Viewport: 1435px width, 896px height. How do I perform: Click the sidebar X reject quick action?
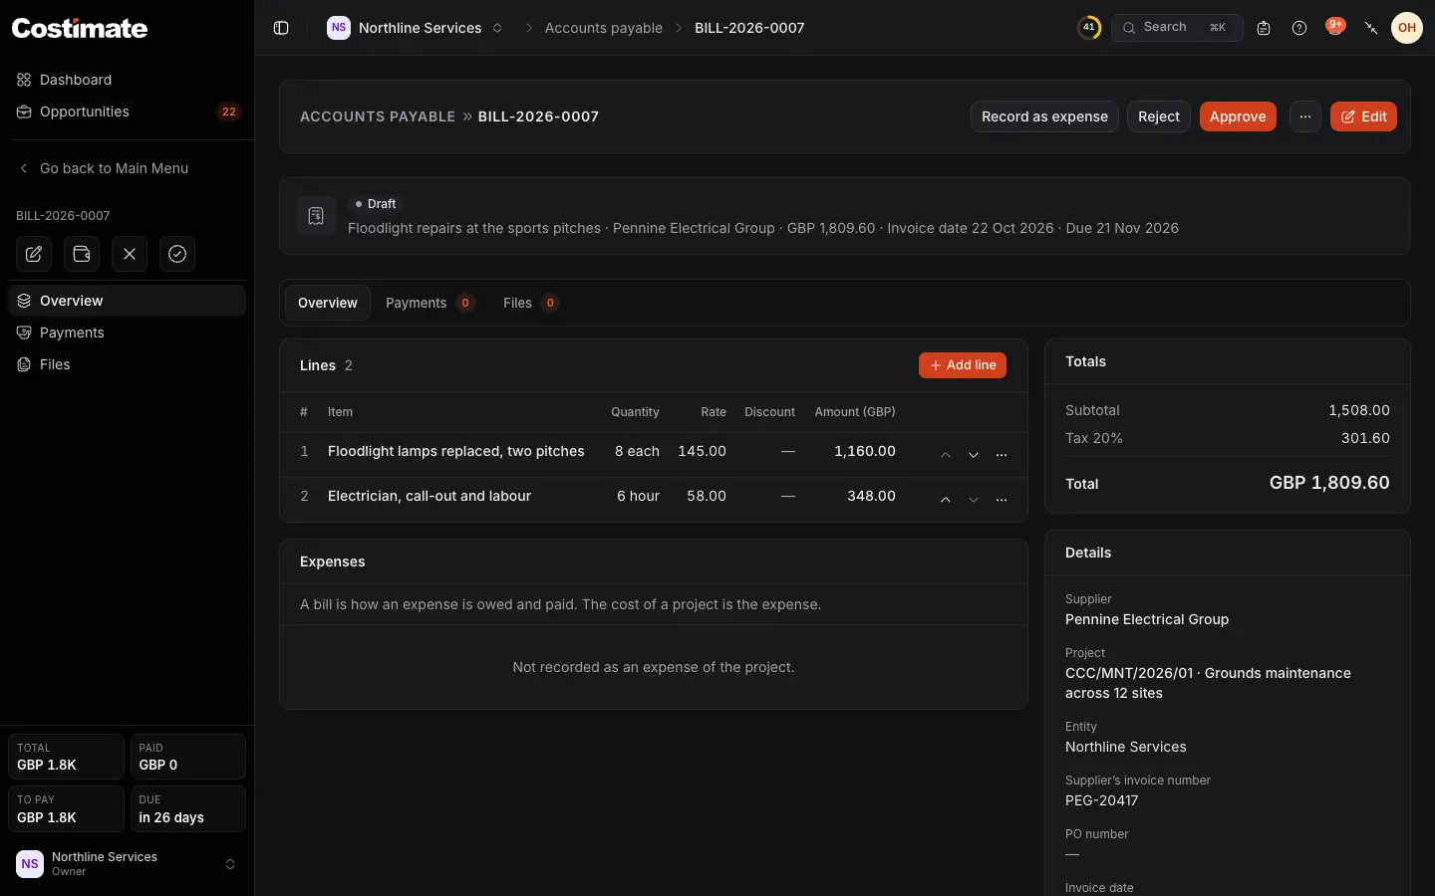[130, 254]
